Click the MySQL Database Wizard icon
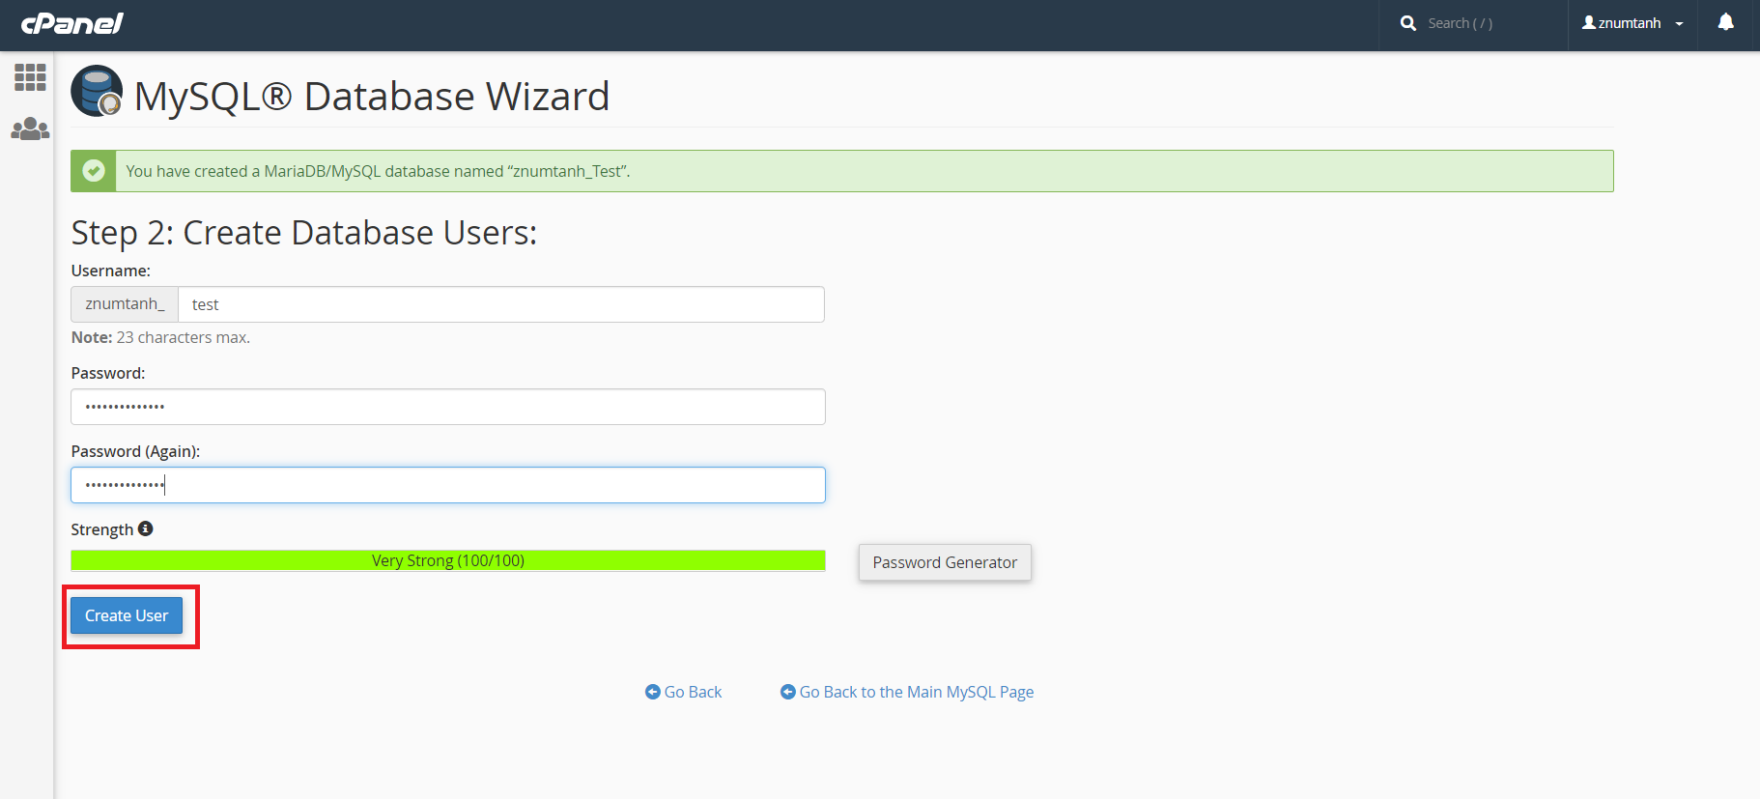 (x=97, y=91)
